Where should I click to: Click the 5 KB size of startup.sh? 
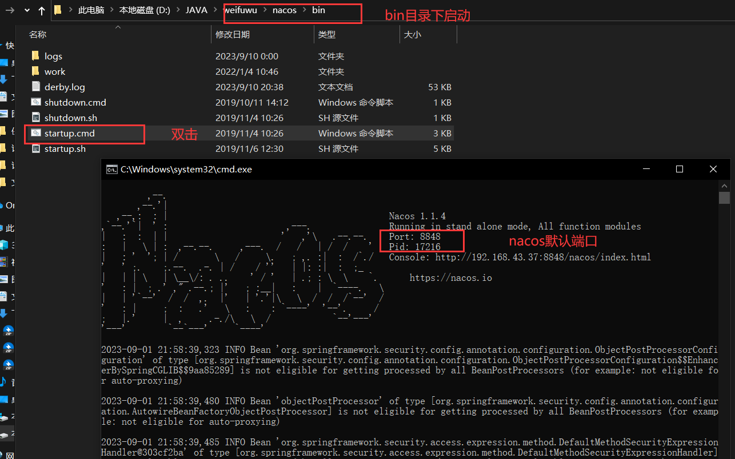pos(442,148)
